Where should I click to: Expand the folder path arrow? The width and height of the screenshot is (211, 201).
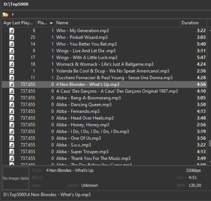coord(13,14)
